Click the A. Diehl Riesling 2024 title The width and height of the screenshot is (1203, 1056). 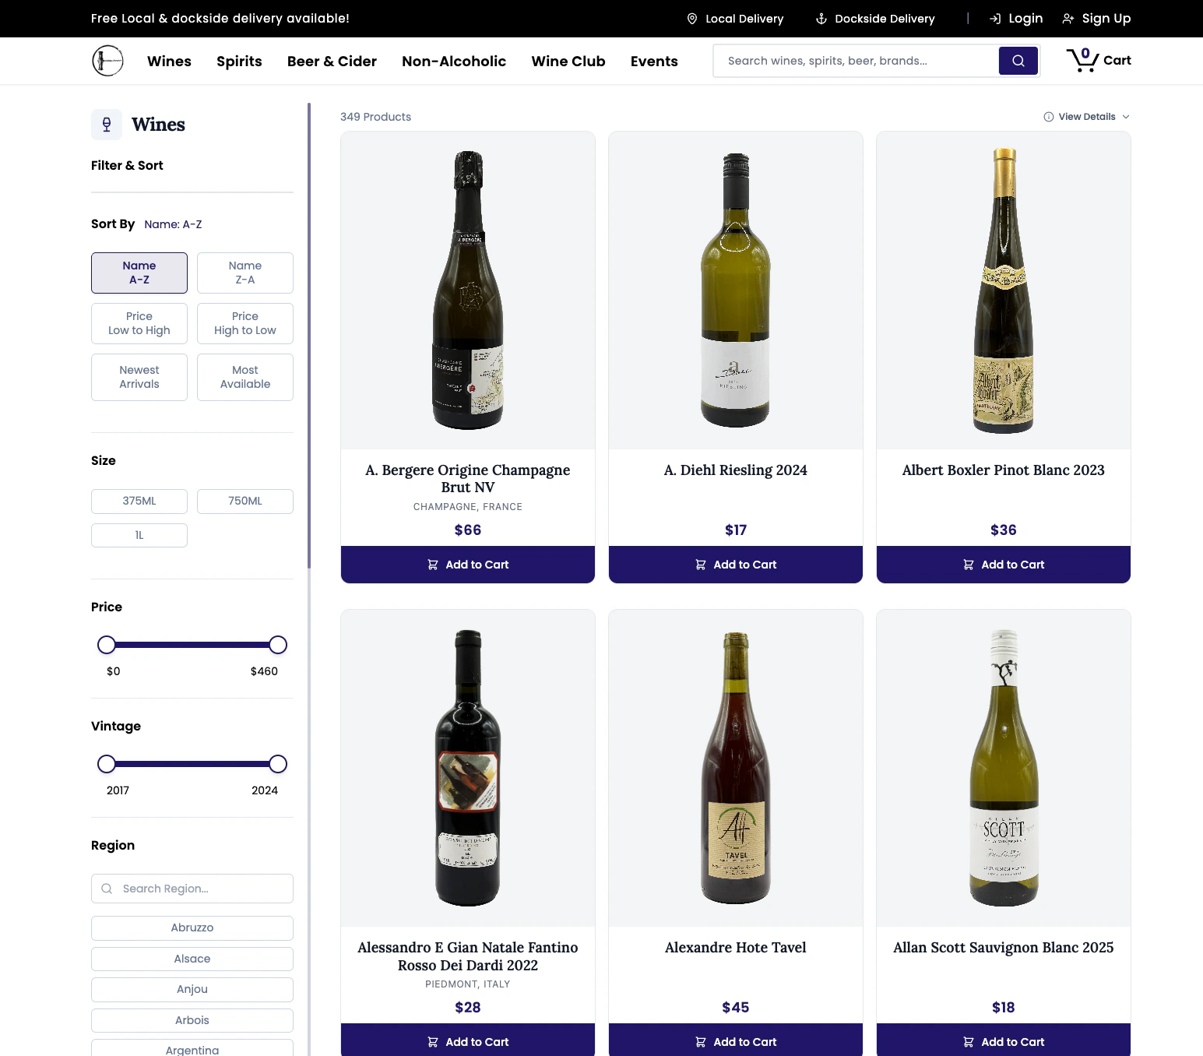pos(736,470)
